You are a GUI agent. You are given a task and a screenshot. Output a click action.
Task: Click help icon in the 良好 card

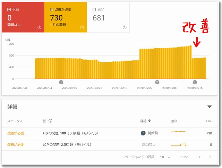(x=125, y=27)
